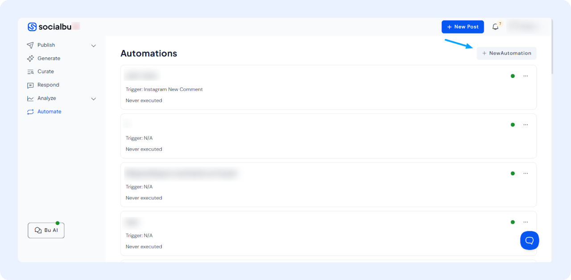Open the notifications bell icon
This screenshot has width=571, height=280.
pos(495,27)
